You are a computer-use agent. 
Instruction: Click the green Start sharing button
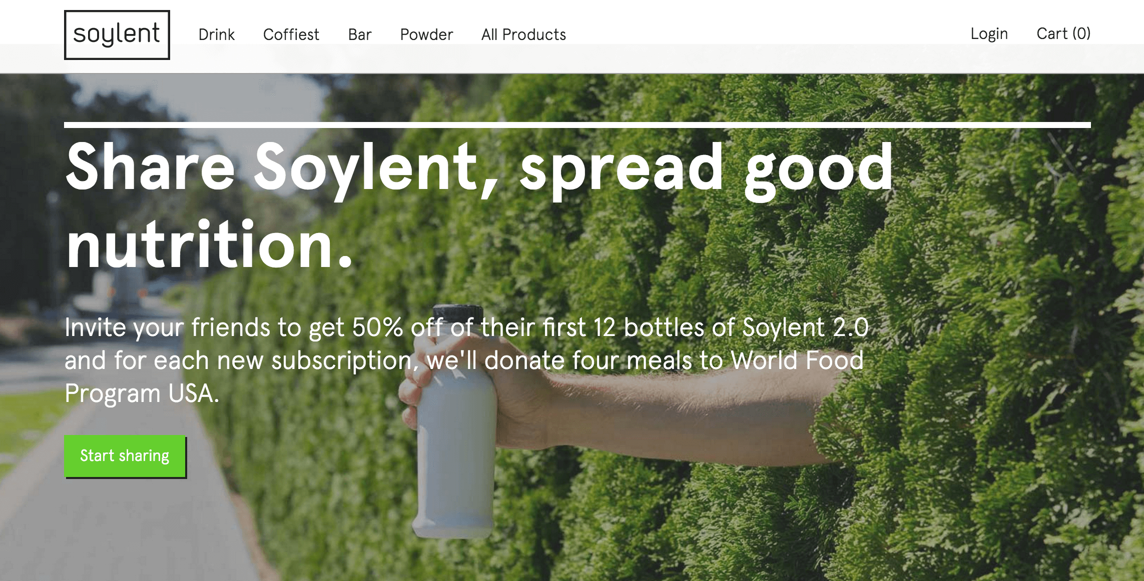[x=125, y=456]
